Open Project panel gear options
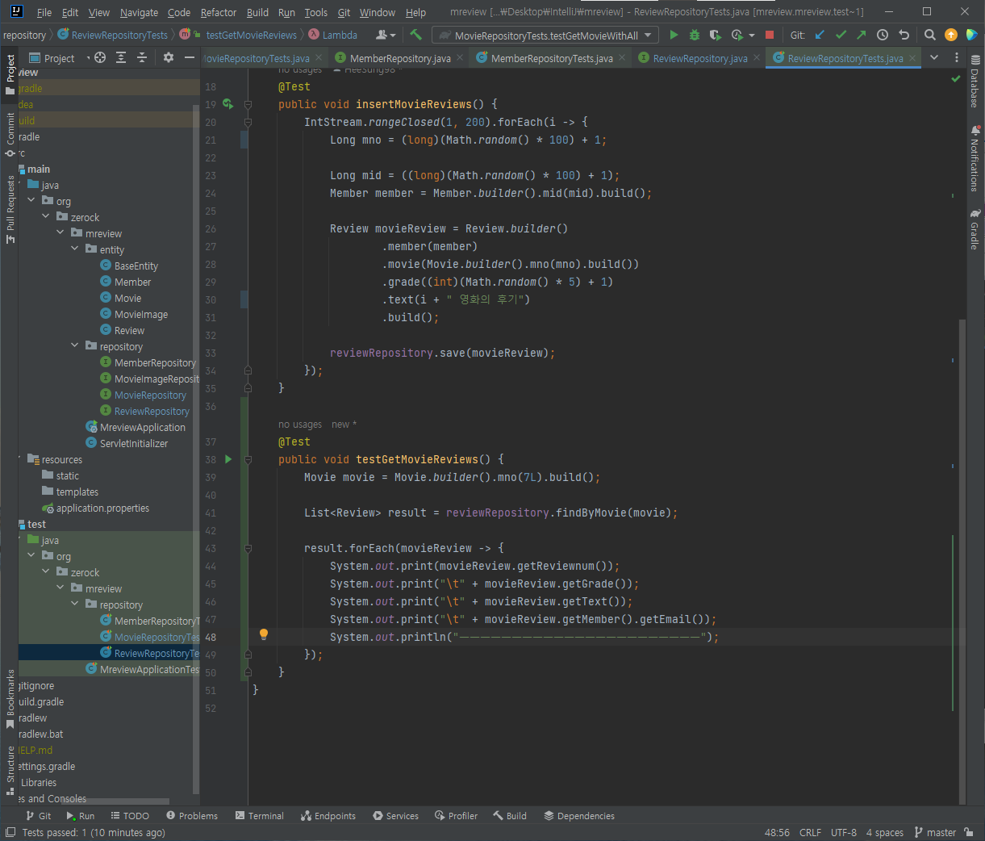The width and height of the screenshot is (985, 841). click(169, 57)
